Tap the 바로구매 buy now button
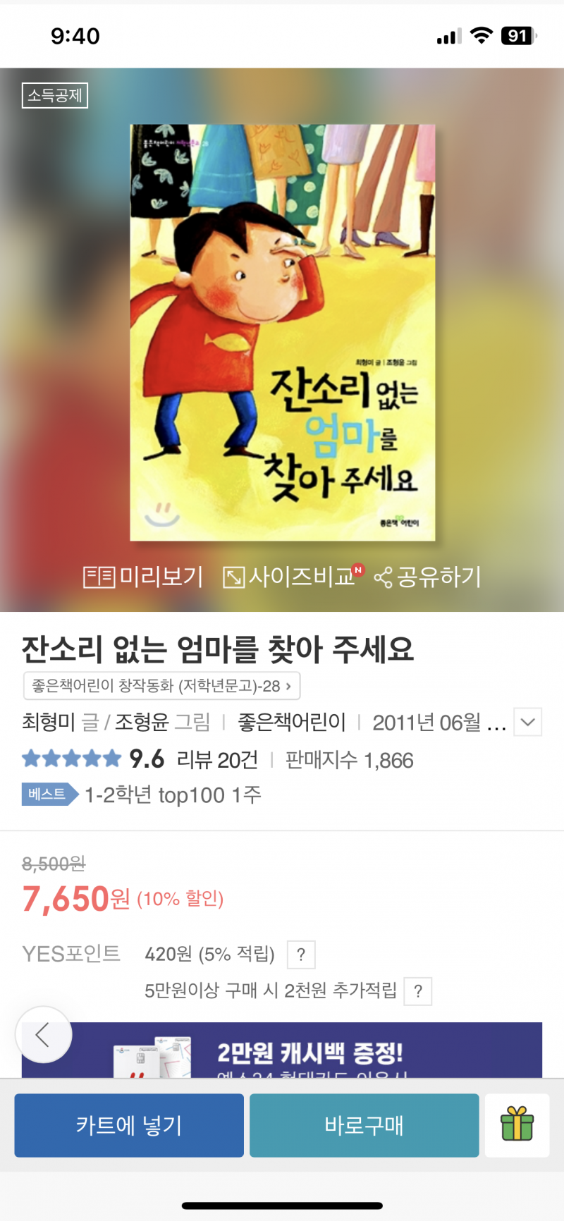The image size is (564, 1221). pyautogui.click(x=364, y=1125)
